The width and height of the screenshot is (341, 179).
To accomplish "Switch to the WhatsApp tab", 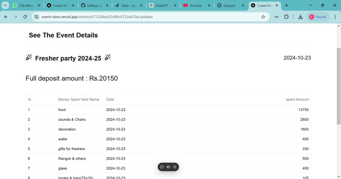I will [x=27, y=6].
